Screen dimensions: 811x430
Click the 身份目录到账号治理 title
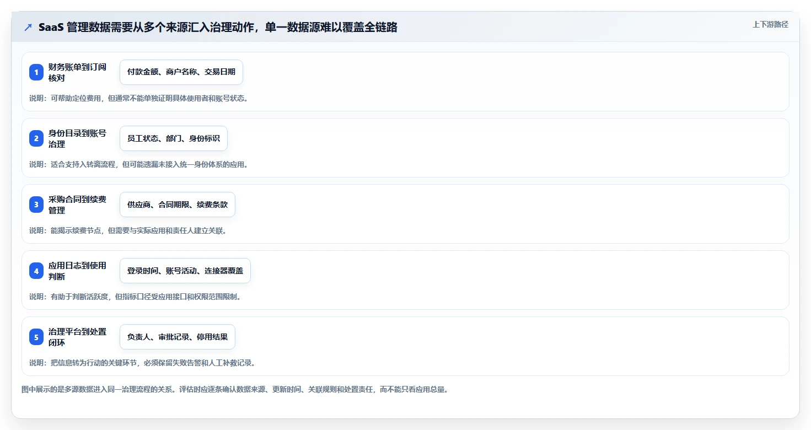point(77,138)
